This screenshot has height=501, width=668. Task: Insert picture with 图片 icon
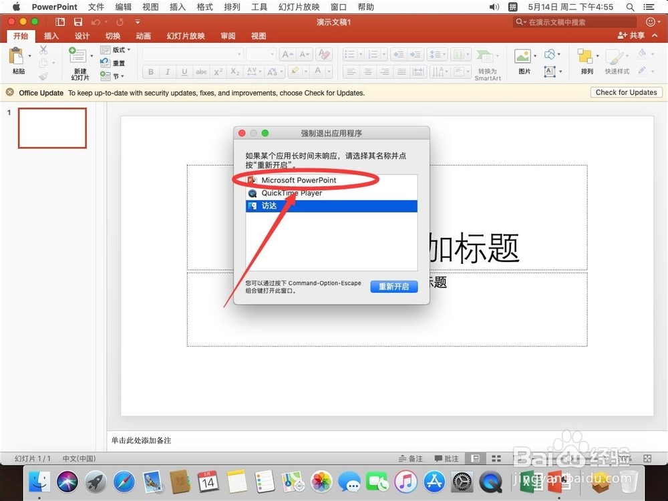522,56
